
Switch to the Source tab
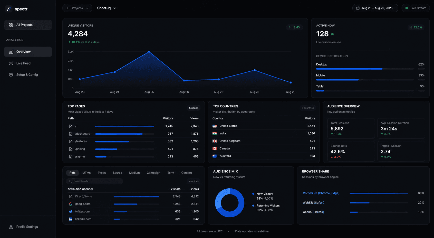118,173
